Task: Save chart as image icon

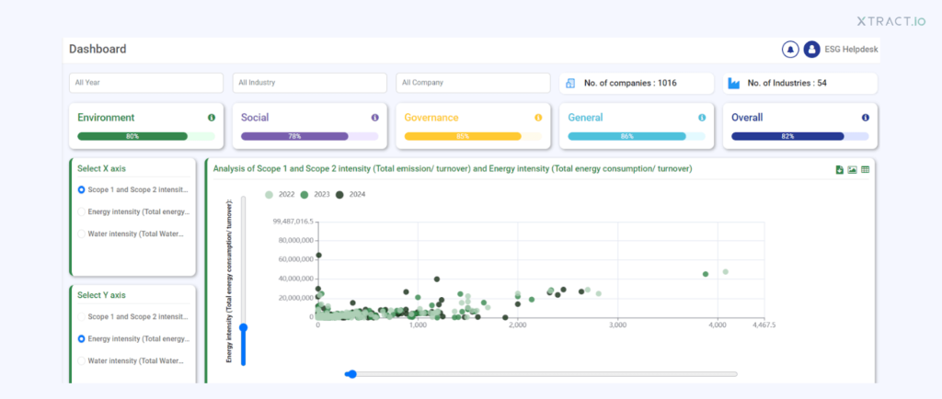Action: pyautogui.click(x=853, y=170)
